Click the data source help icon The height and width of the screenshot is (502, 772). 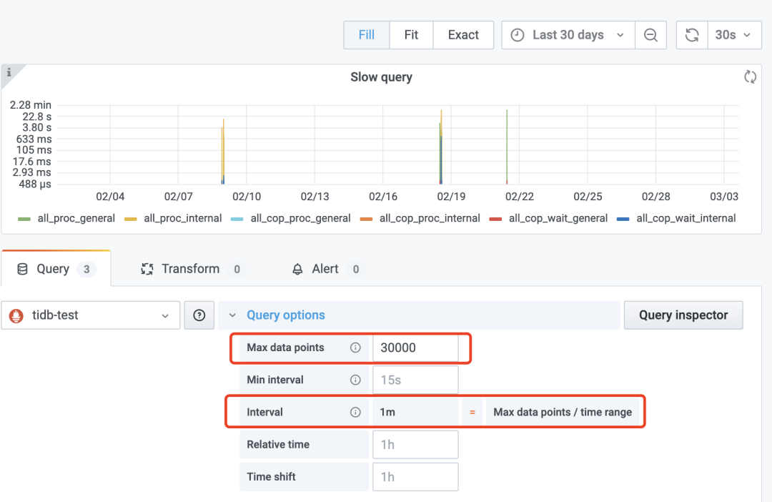pos(199,315)
